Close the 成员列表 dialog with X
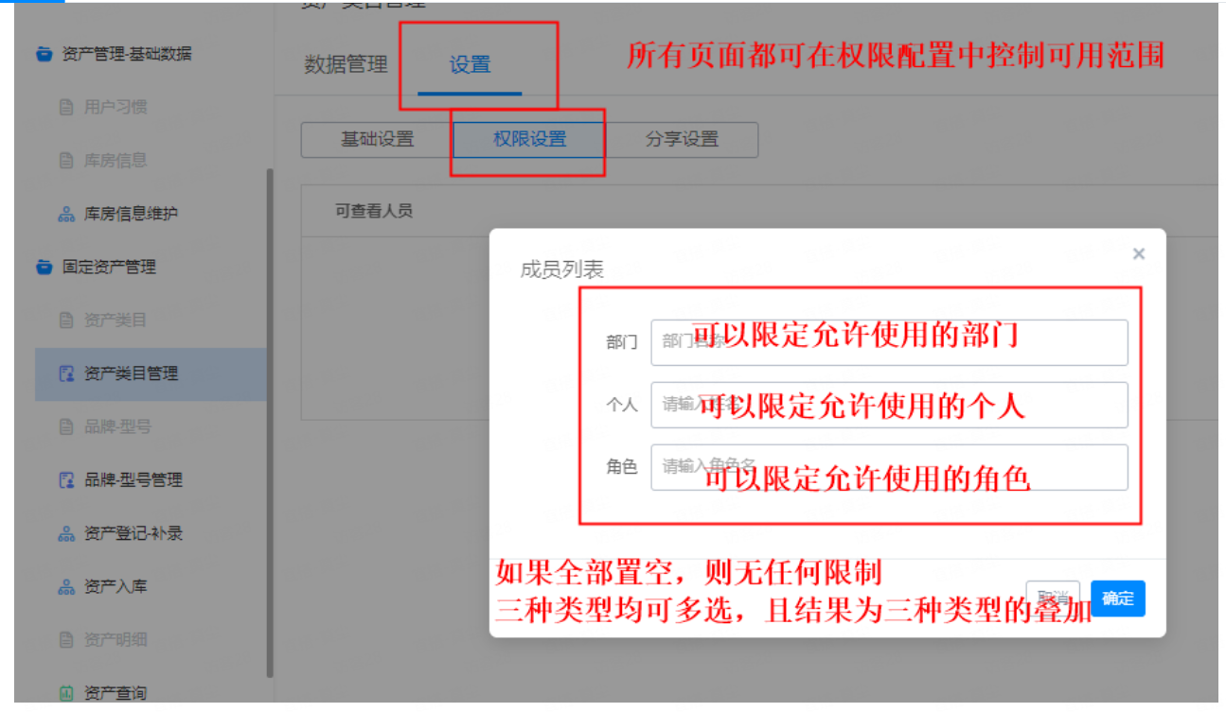Screen dimensions: 1226x712 (x=1139, y=253)
